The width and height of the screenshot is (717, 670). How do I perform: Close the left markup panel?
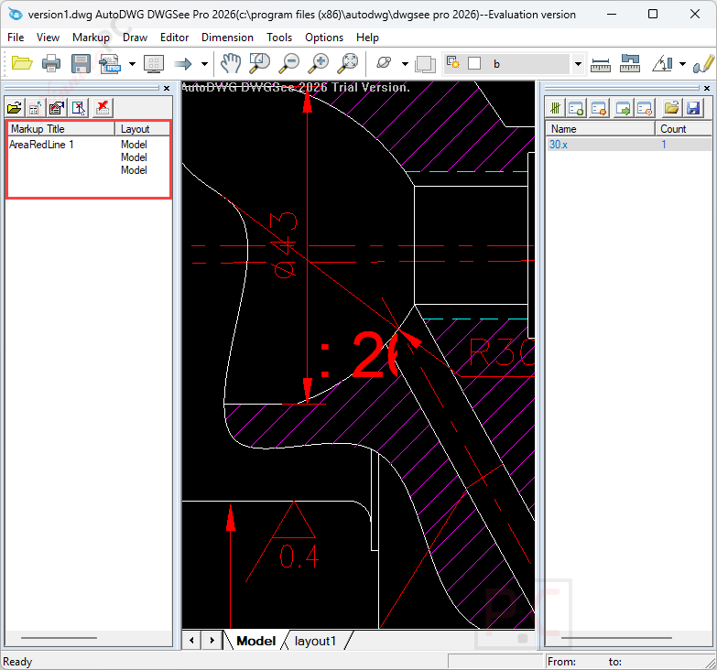point(167,89)
